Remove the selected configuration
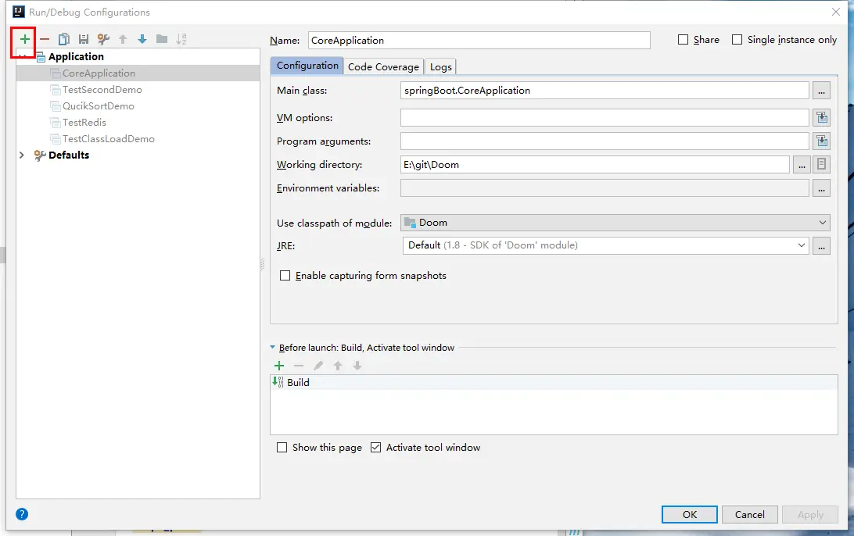Image resolution: width=854 pixels, height=536 pixels. click(45, 39)
